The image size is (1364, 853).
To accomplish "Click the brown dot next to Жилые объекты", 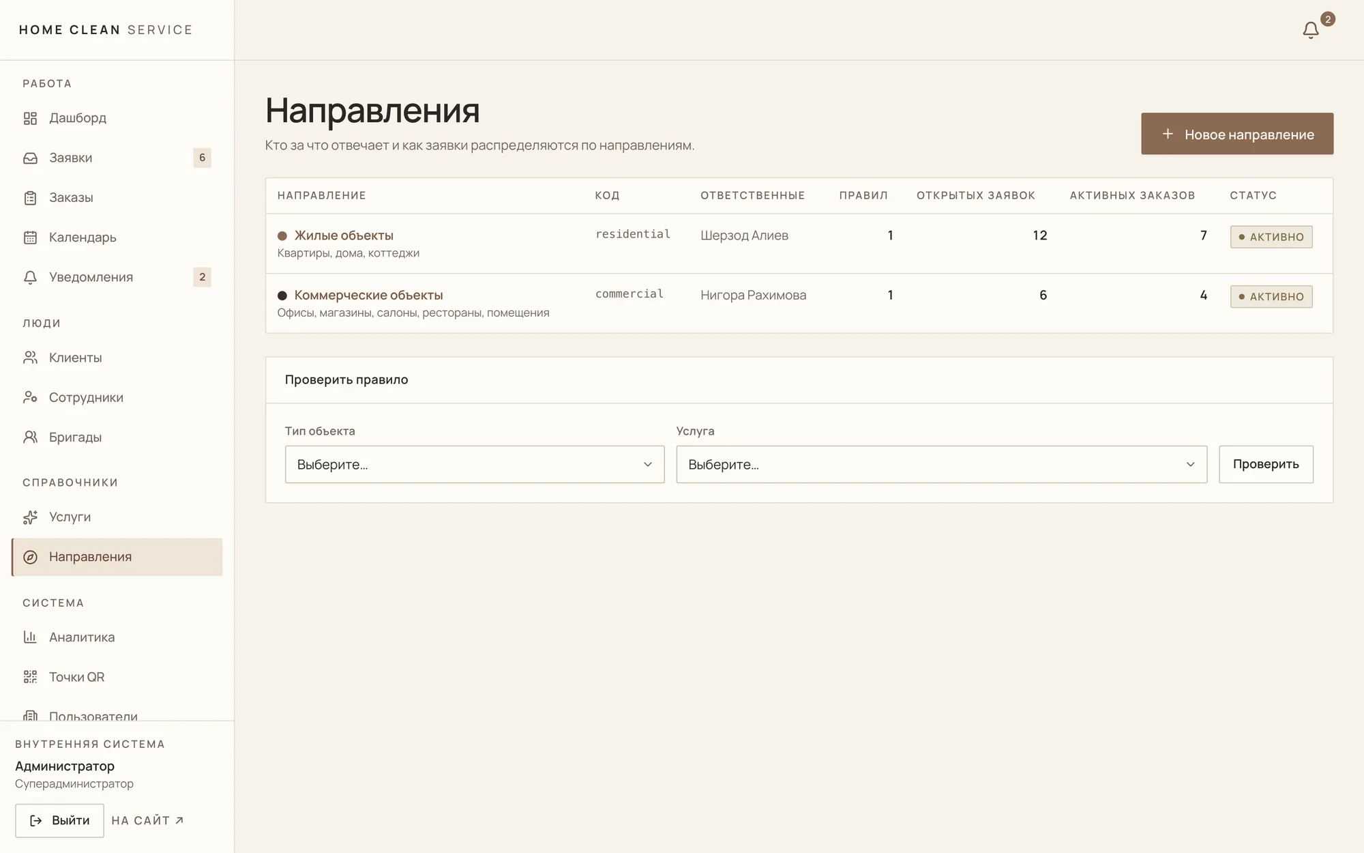I will click(x=282, y=236).
